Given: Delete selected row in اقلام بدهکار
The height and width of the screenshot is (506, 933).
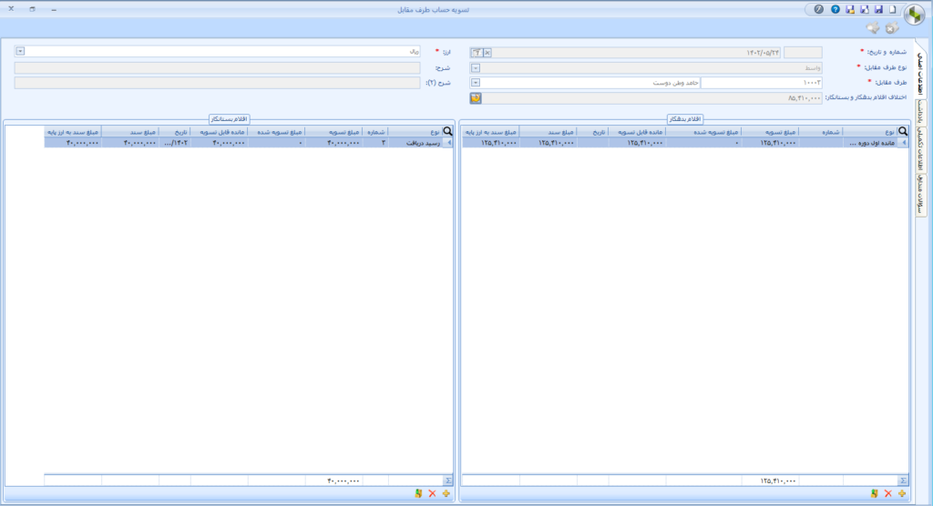Looking at the screenshot, I should pyautogui.click(x=887, y=493).
